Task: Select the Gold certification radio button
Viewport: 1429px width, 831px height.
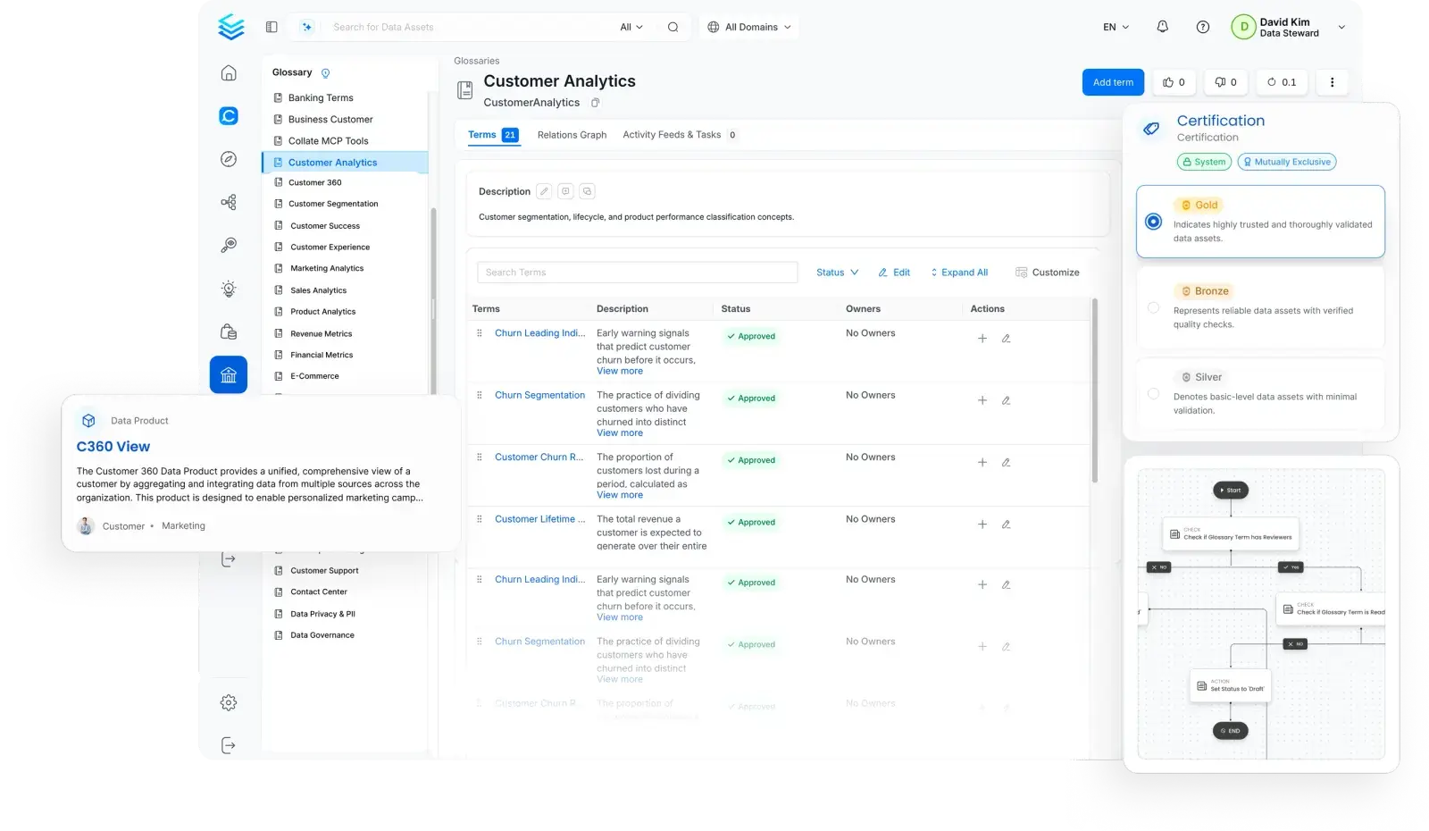Action: [1153, 222]
